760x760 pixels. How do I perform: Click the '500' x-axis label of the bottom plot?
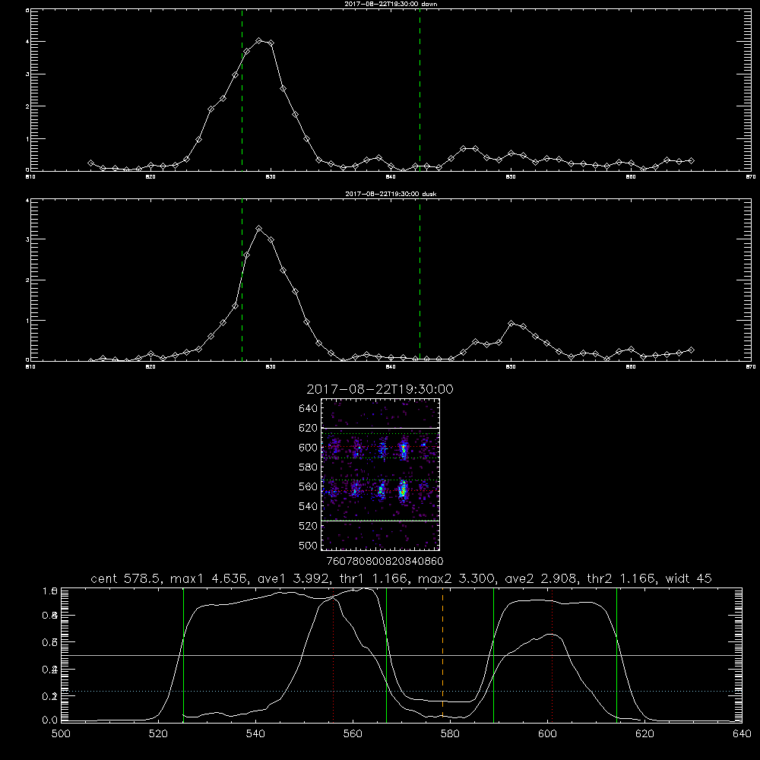point(61,734)
